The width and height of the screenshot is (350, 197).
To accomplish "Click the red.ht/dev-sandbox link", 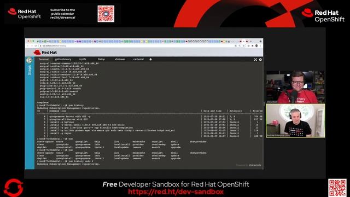I will (x=176, y=192).
